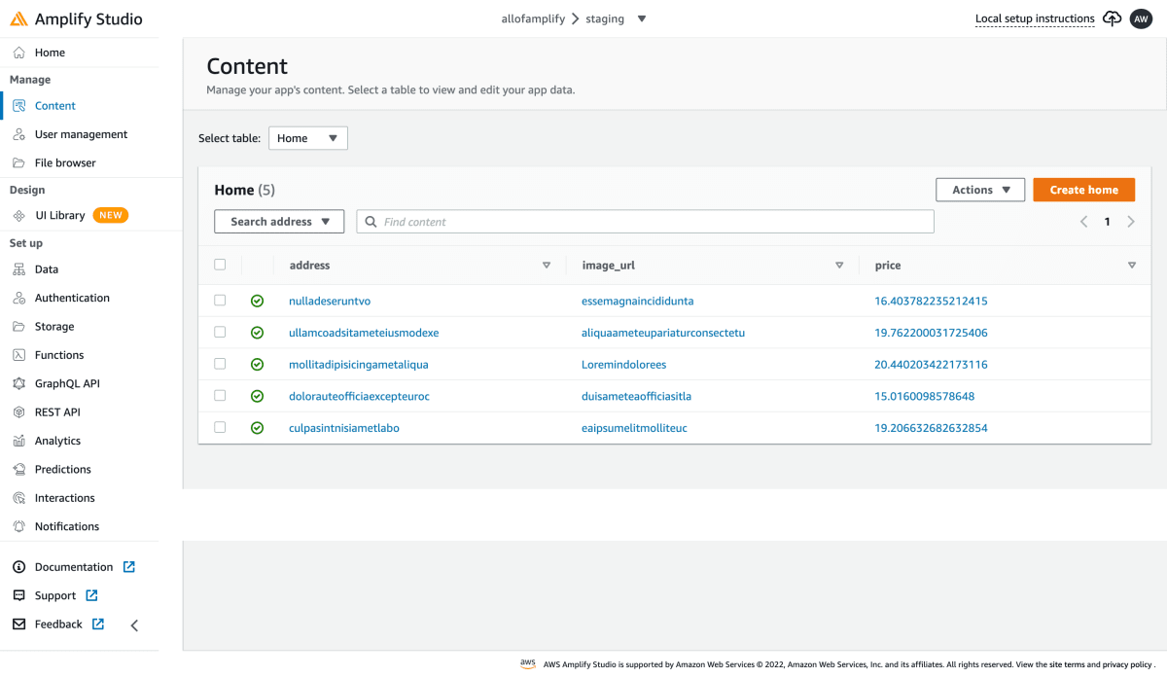Toggle the select-all checkbox in table header
Image resolution: width=1167 pixels, height=678 pixels.
(220, 265)
